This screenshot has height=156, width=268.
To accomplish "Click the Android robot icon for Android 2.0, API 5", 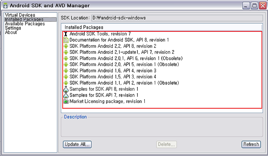I will 66,65.
